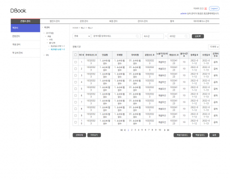Click the admin username link

183,13
